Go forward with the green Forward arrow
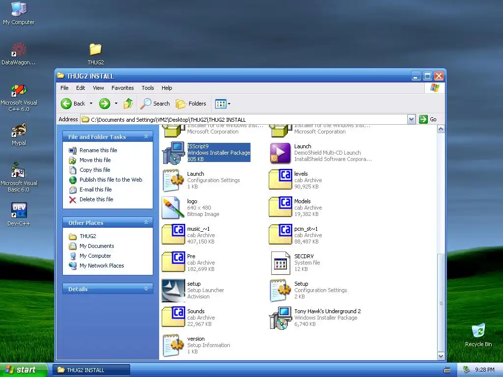503x377 pixels. click(105, 104)
